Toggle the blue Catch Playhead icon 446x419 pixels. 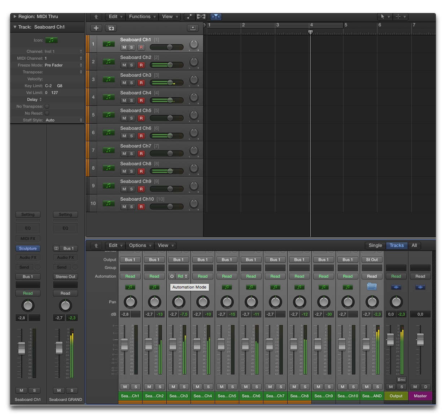point(215,17)
